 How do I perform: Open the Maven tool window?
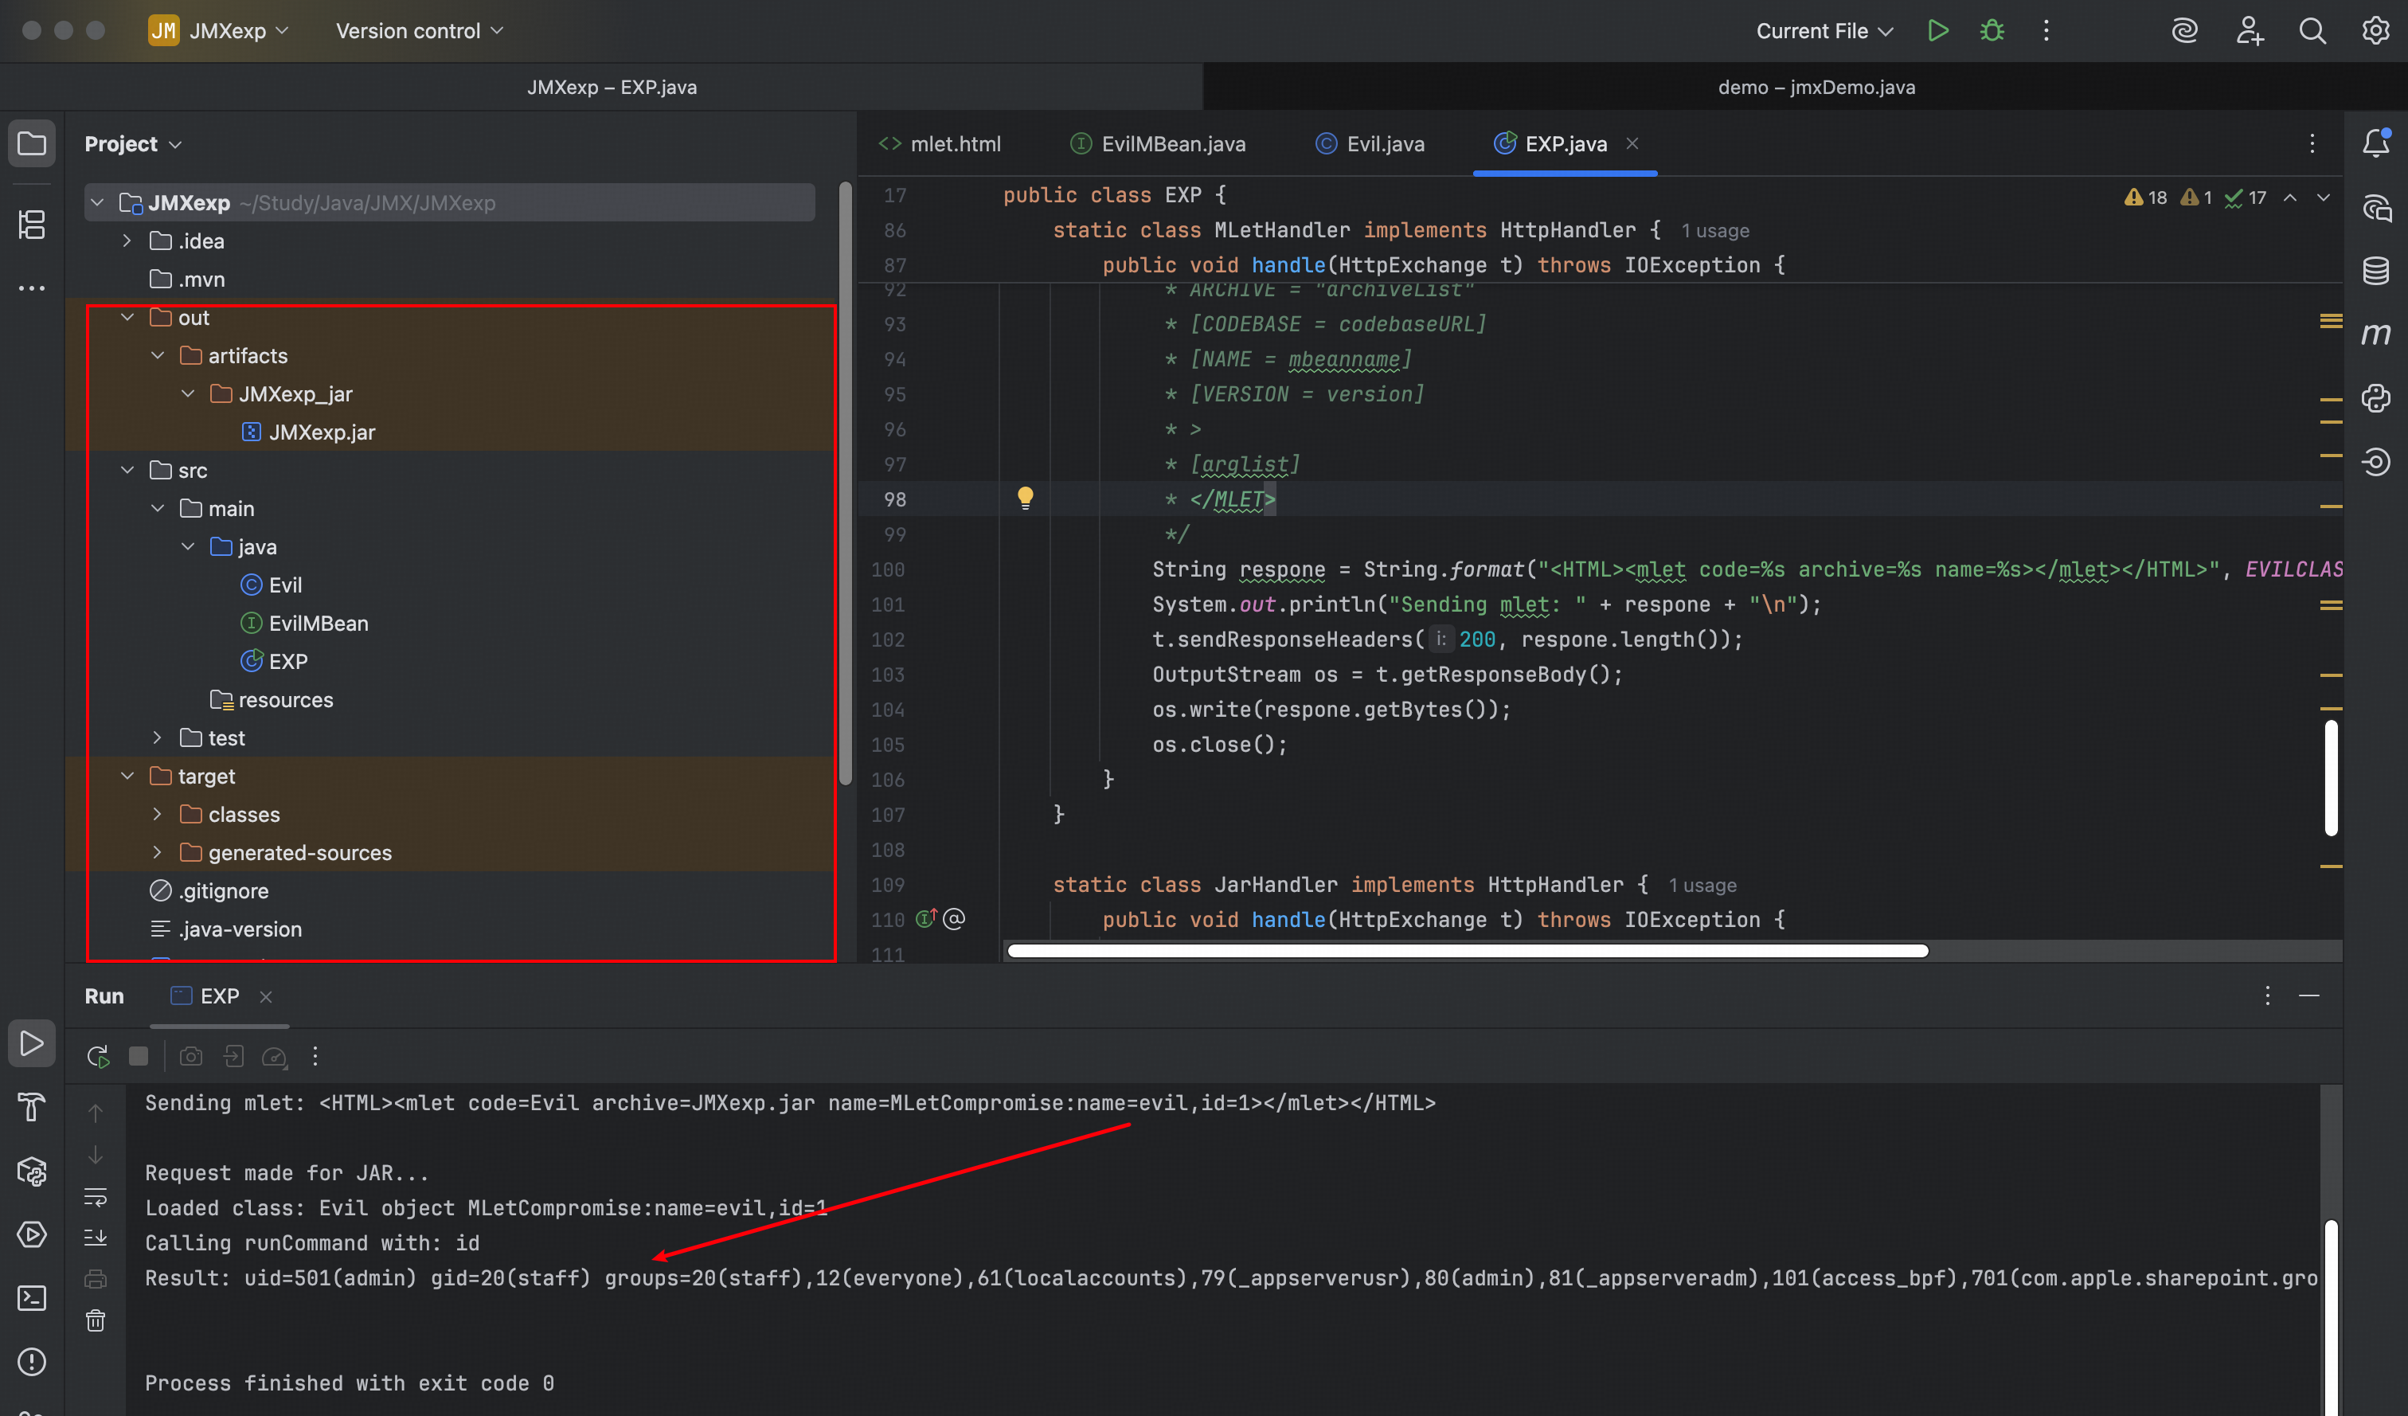tap(2375, 334)
